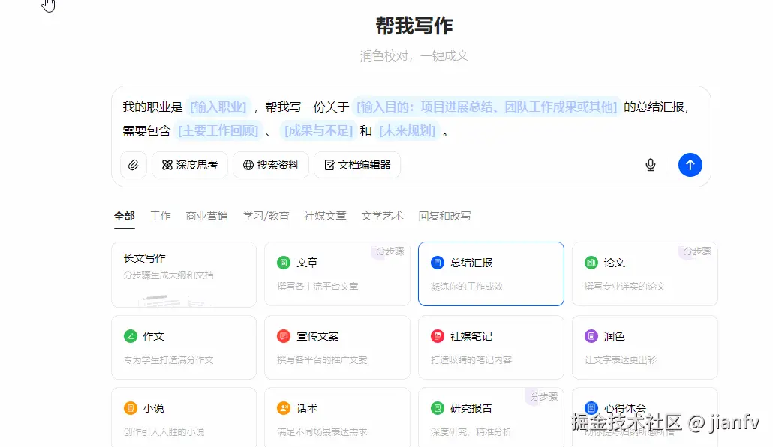773x447 pixels.
Task: Switch to the 文学艺术 tab
Action: click(382, 216)
